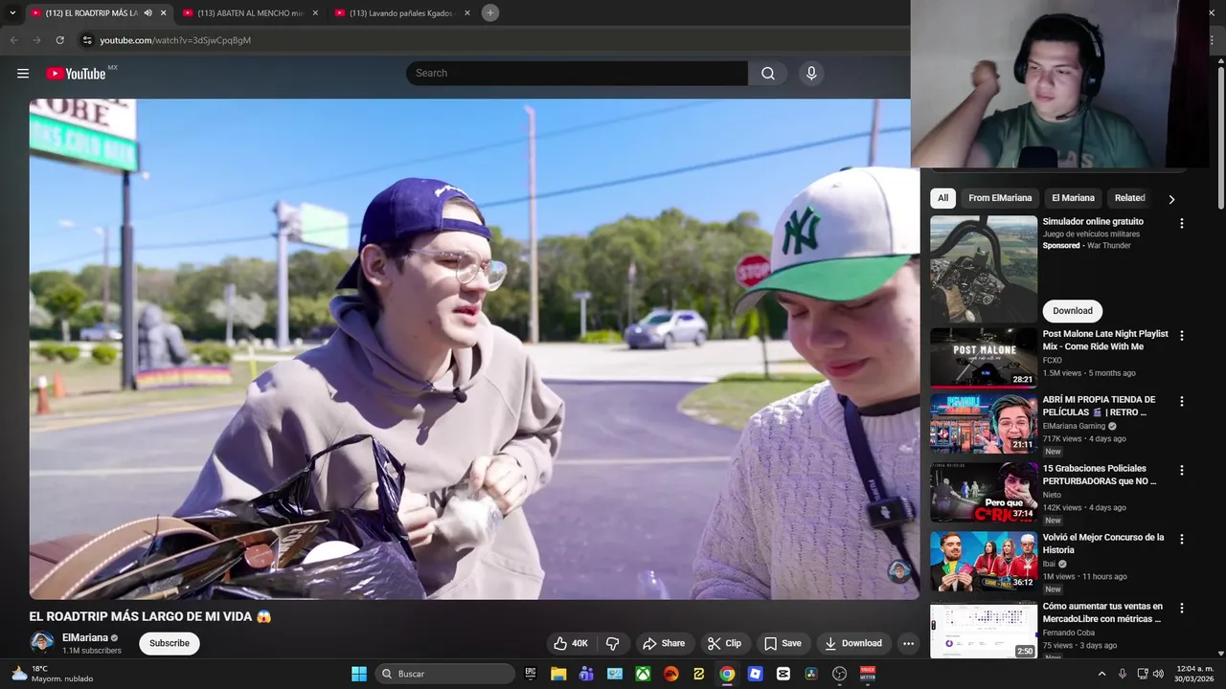
Task: Click the channel watermark in the video
Action: pyautogui.click(x=898, y=571)
